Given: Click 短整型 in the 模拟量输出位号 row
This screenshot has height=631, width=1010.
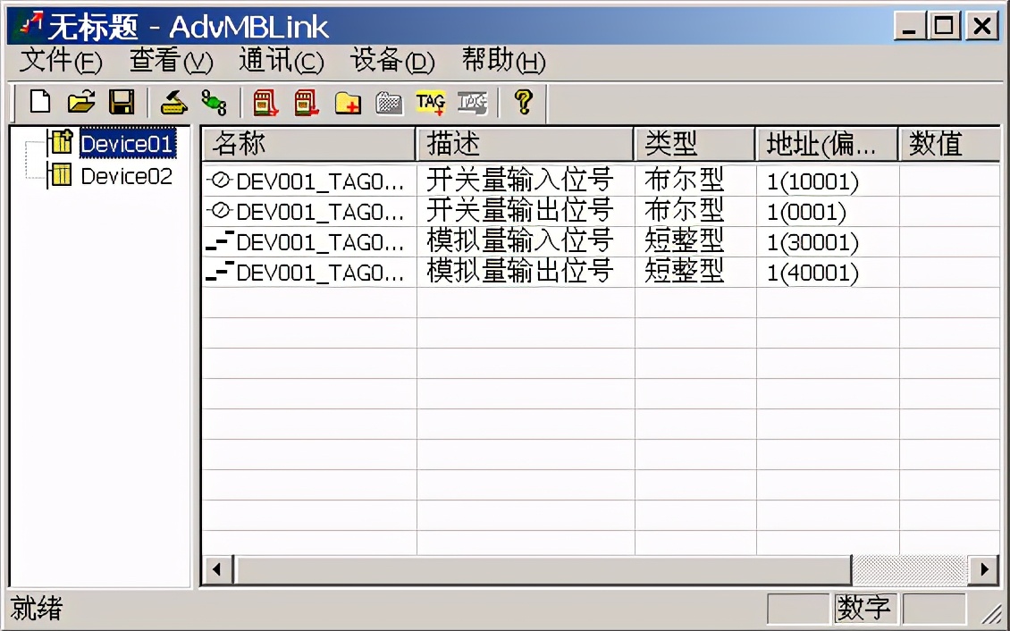Looking at the screenshot, I should tap(684, 271).
